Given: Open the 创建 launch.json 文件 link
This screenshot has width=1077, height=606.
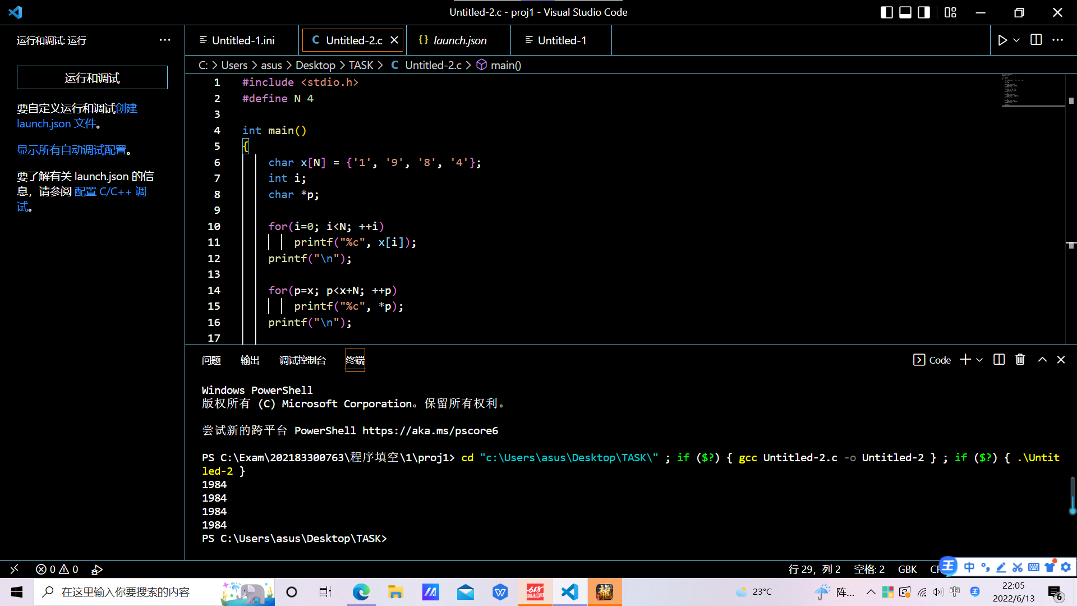Looking at the screenshot, I should 77,116.
